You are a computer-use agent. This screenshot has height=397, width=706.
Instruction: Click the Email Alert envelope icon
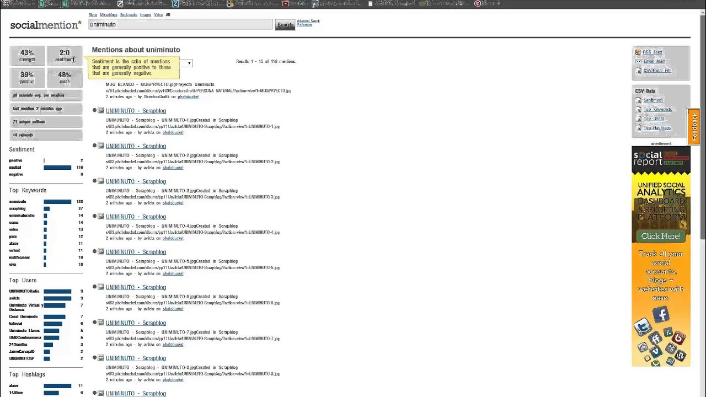pyautogui.click(x=638, y=61)
